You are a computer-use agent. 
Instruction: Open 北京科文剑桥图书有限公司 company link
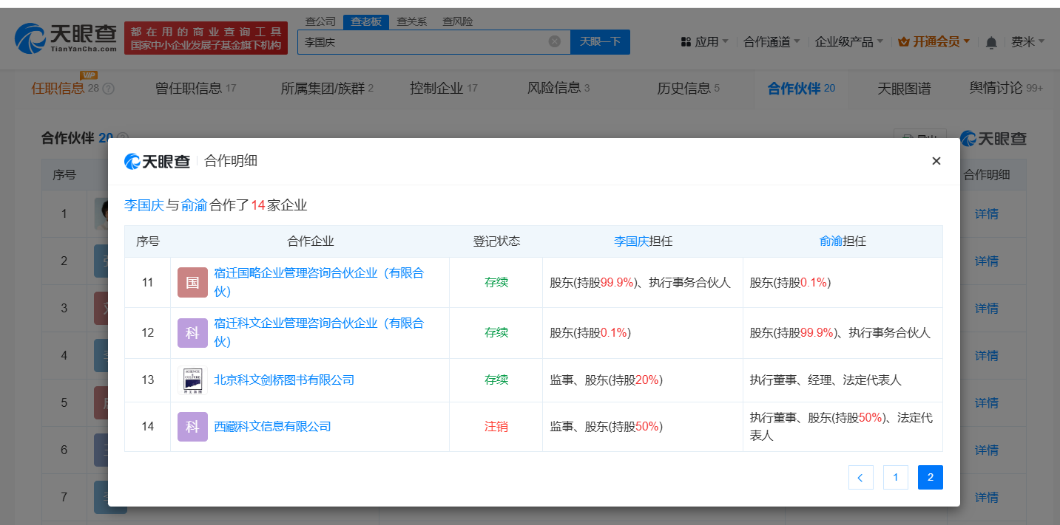click(x=284, y=380)
